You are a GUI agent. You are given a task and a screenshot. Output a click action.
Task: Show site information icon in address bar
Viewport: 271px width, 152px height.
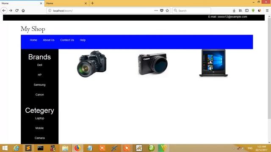[x=50, y=11]
